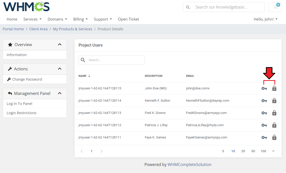Sort table by NAME column header
Viewport: 286px width, 173px height.
pyautogui.click(x=82, y=76)
